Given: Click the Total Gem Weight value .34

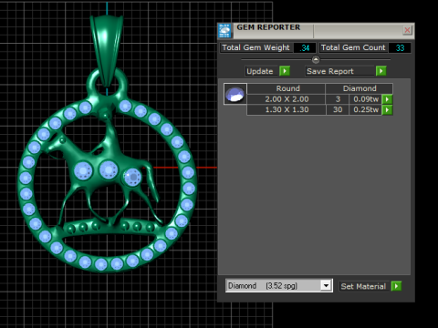Looking at the screenshot, I should point(305,48).
